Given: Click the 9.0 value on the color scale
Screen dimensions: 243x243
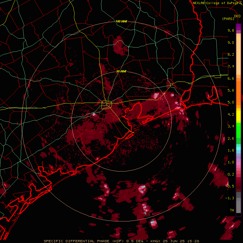Looking at the screenshot, I should [231, 42].
